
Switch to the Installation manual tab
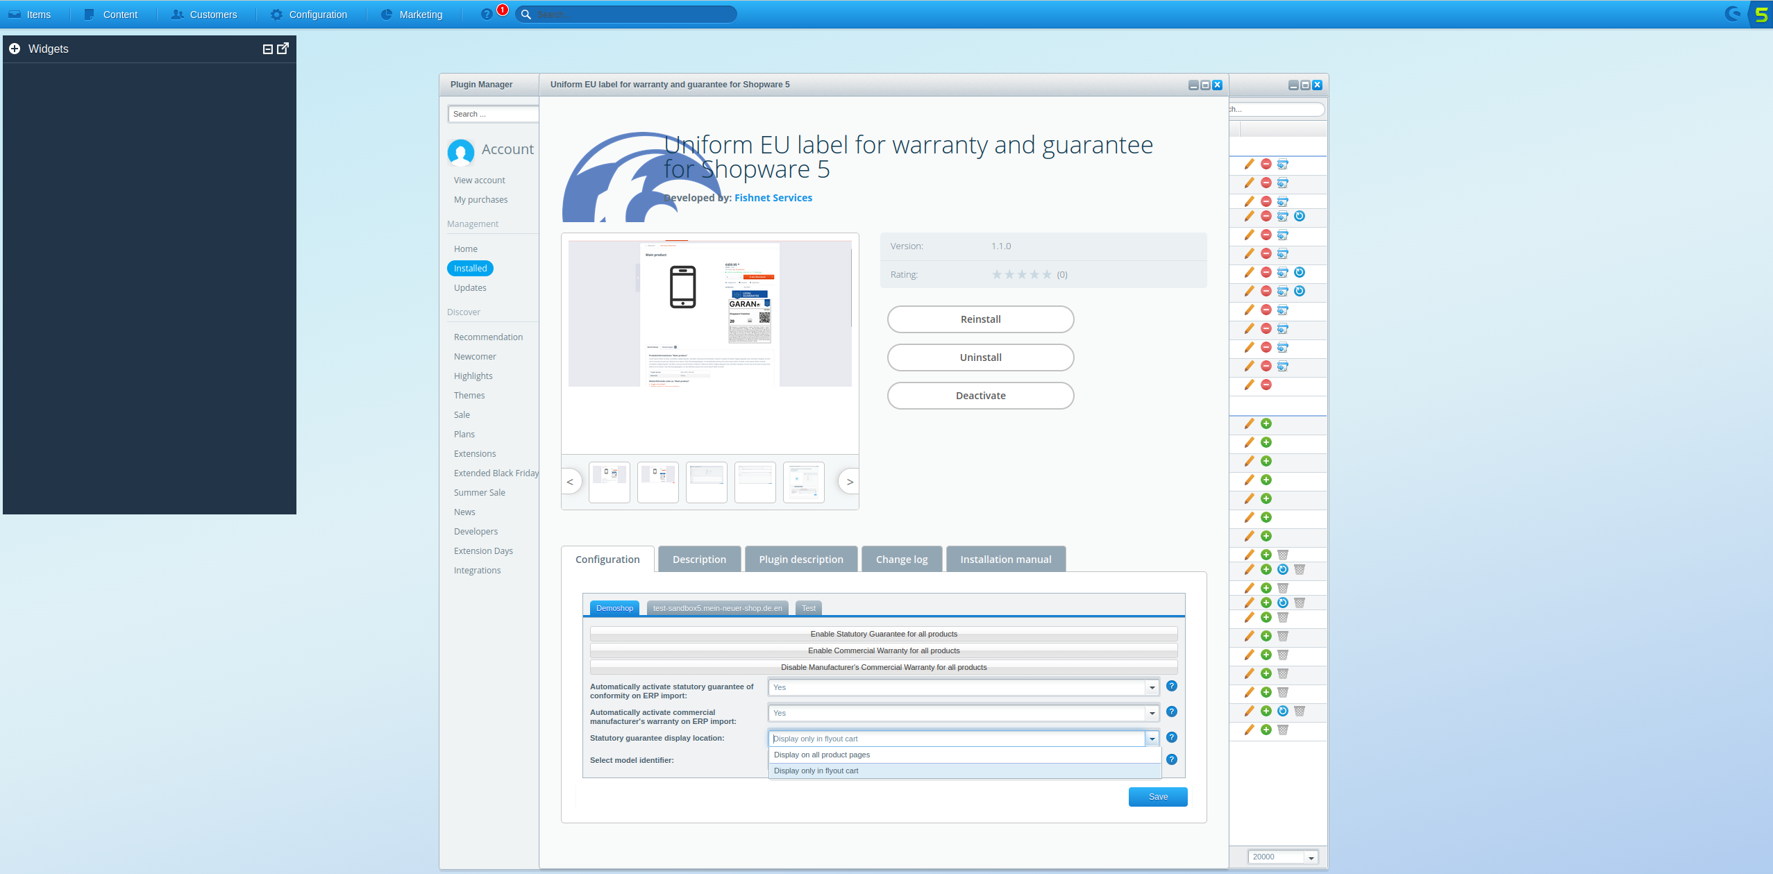coord(1006,560)
